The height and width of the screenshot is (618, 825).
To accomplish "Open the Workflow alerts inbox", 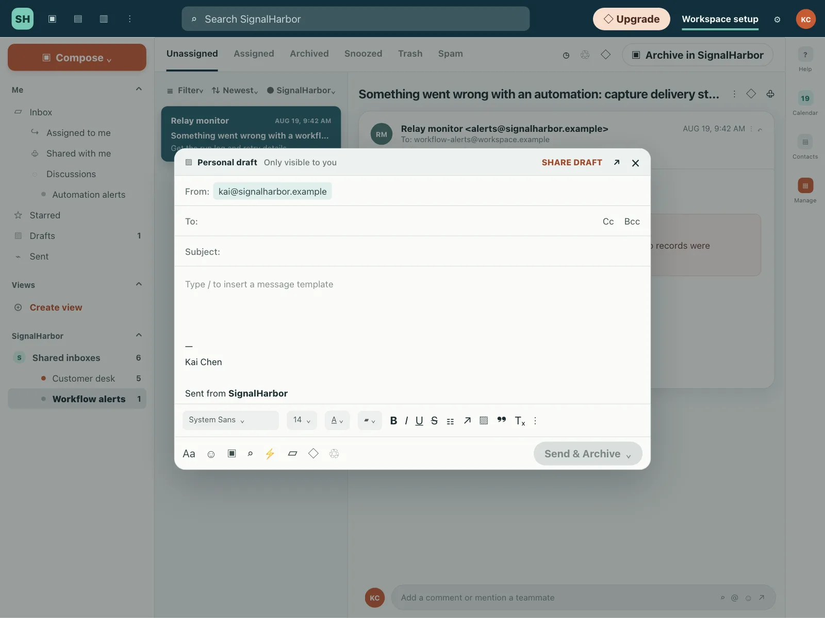I will (x=77, y=399).
